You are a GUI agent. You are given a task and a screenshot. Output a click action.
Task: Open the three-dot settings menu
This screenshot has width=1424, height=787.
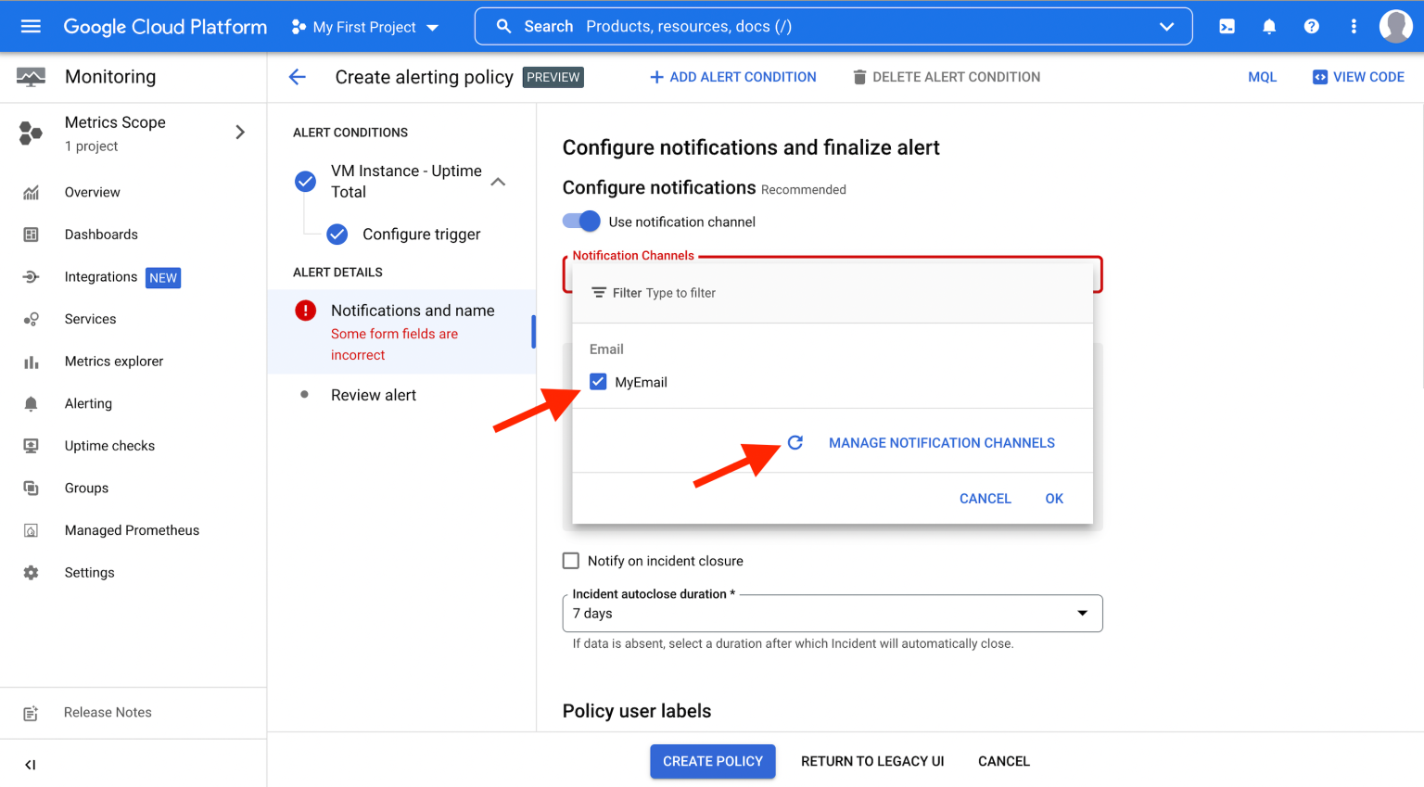1354,26
